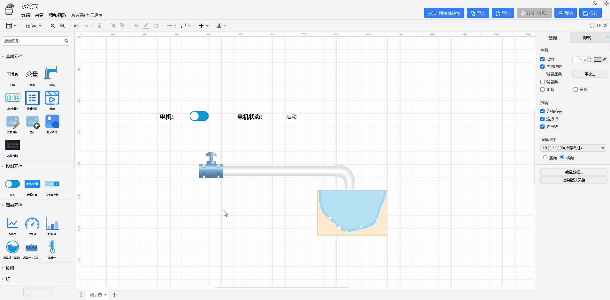
Task: Pick the 仪表盘 gauge chart shape
Action: pos(32,224)
